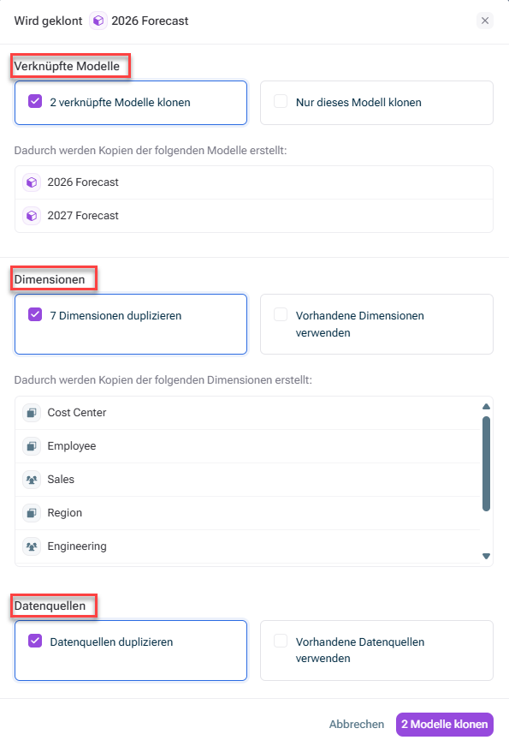
Task: Click the Abbrechen link
Action: (357, 724)
